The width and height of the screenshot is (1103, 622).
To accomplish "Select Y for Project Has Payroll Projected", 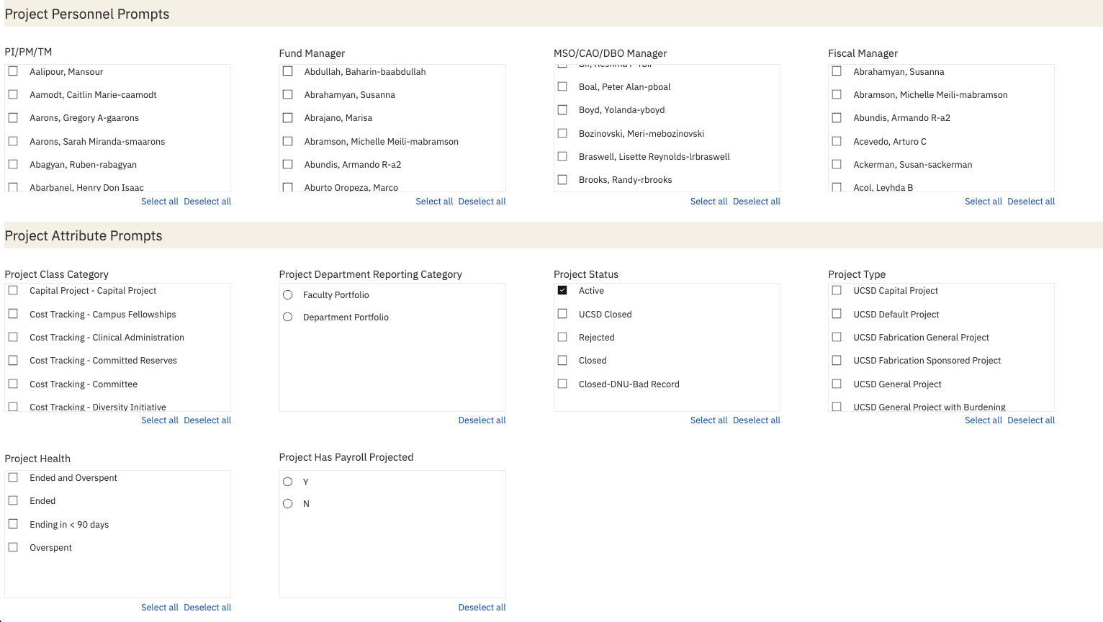I will pyautogui.click(x=287, y=481).
